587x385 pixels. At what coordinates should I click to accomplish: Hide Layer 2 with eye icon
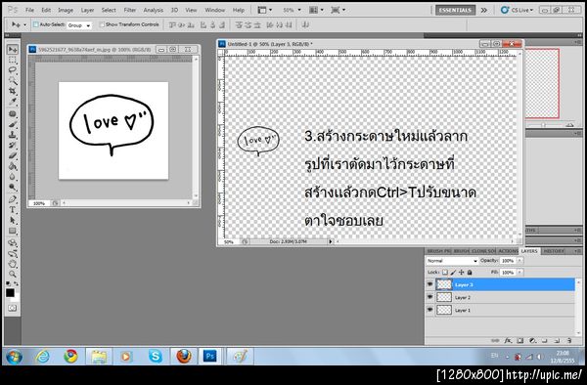(x=429, y=297)
